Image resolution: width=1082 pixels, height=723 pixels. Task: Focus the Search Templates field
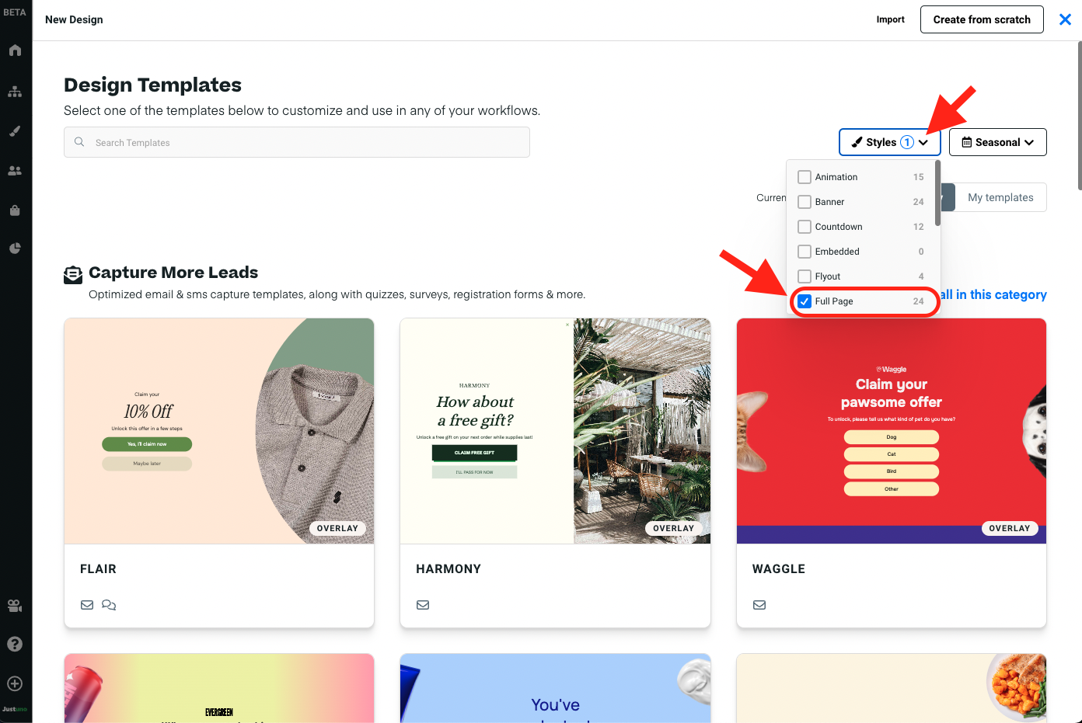tap(297, 142)
